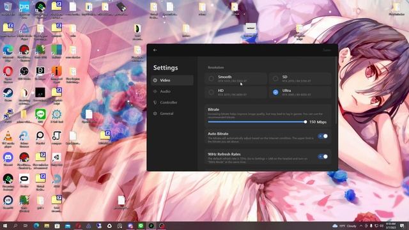Viewport: 409px width, 230px height.
Task: Select the Microsoft Edge desktop shortcut
Action: click(x=8, y=52)
